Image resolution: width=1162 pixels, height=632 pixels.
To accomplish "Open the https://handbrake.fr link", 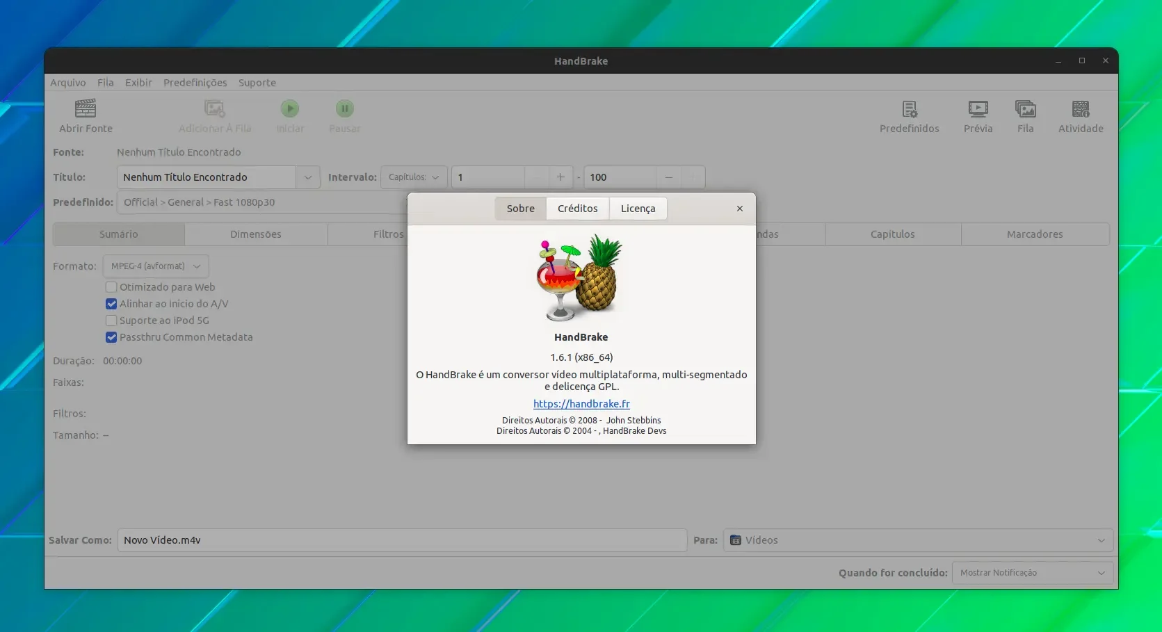I will tap(581, 404).
